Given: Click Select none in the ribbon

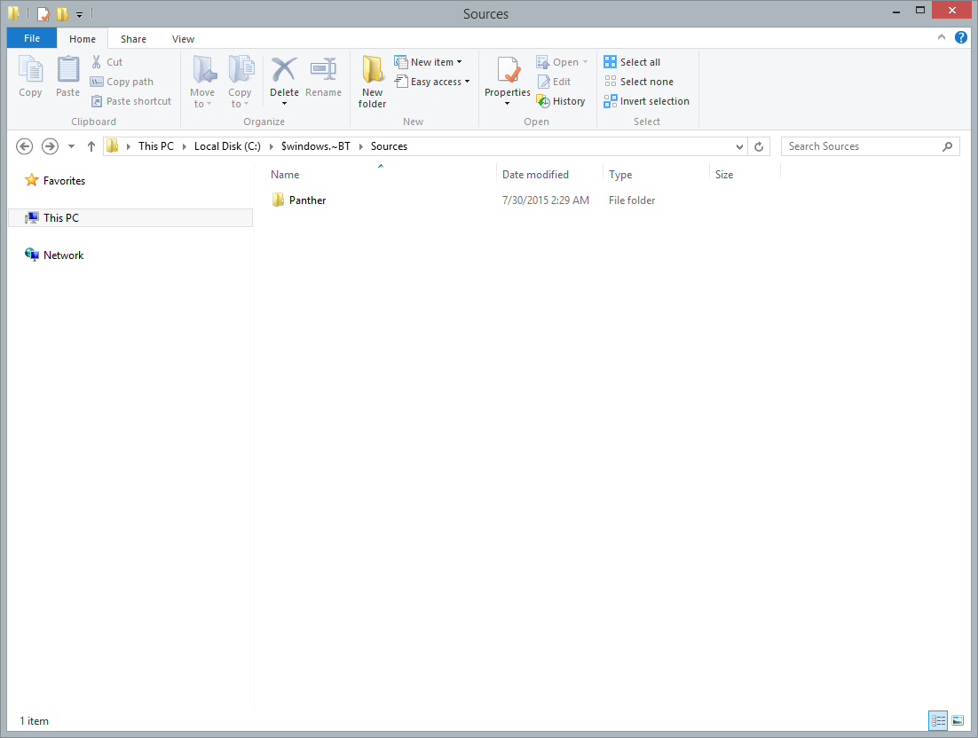Looking at the screenshot, I should (638, 82).
